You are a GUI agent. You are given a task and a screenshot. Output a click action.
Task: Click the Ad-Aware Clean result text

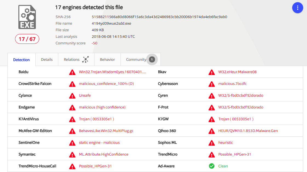223,166
